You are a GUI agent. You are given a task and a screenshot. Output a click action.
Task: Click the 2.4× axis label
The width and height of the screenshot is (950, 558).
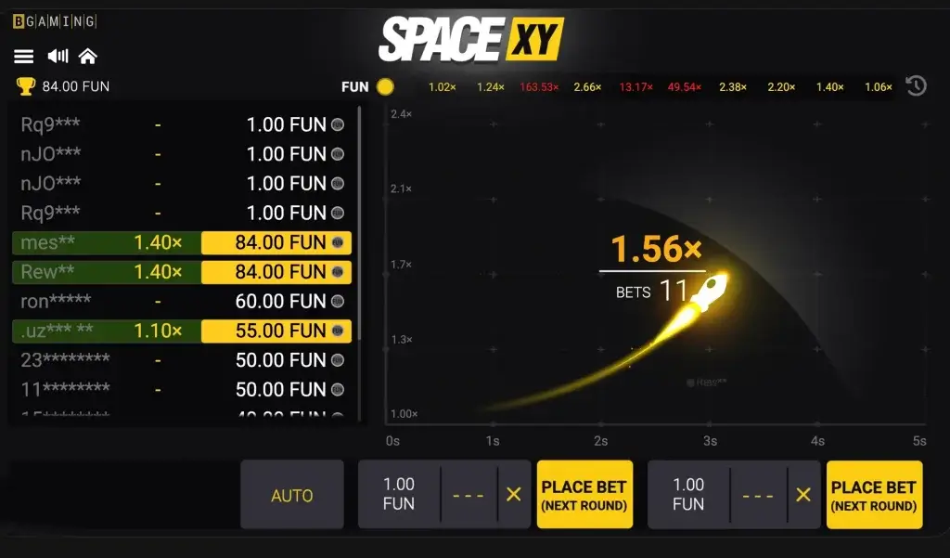pyautogui.click(x=401, y=114)
